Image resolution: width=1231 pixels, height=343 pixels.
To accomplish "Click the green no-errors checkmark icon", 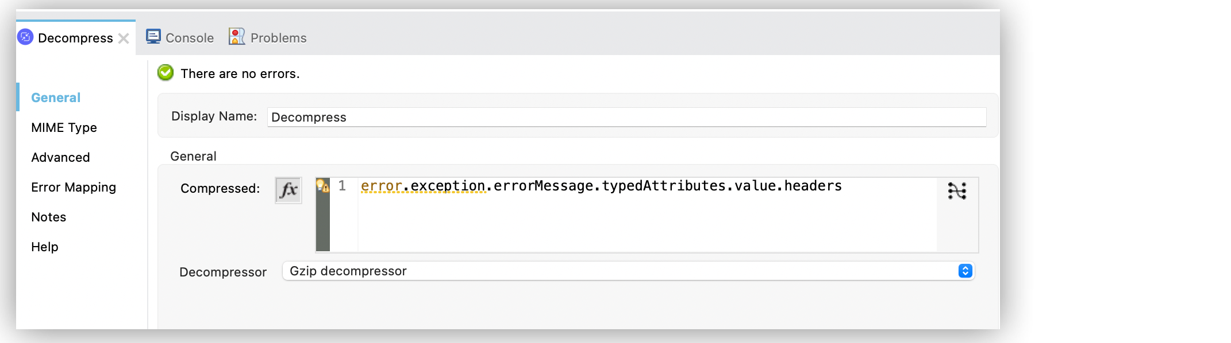I will [x=165, y=73].
